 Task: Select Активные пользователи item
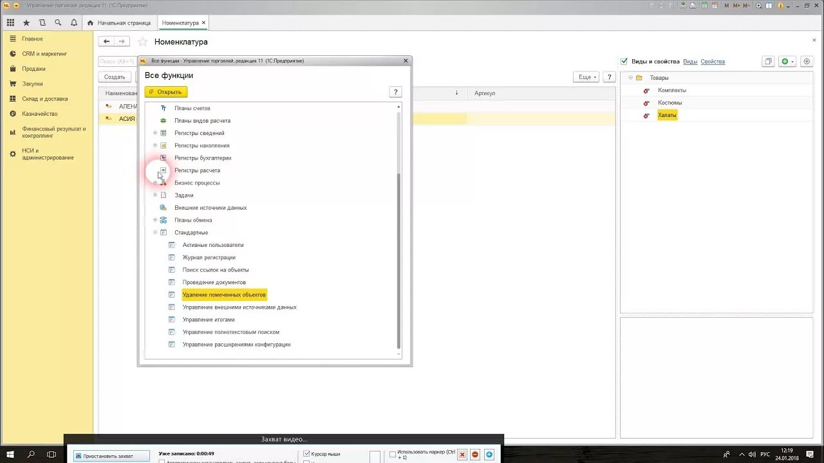click(213, 245)
